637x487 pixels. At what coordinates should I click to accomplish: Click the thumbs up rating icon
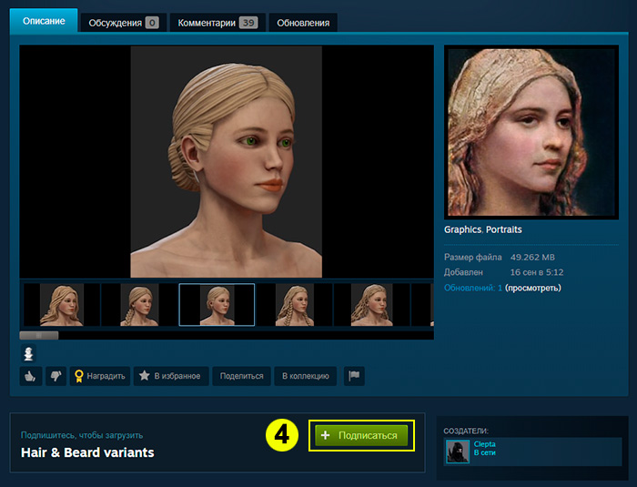tap(31, 375)
